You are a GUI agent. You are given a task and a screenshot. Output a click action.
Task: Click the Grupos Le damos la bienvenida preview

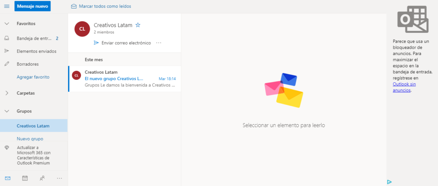[130, 85]
